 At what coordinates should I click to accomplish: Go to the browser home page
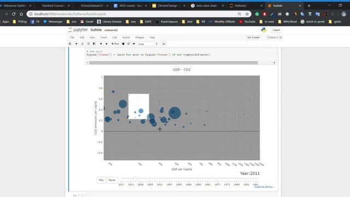point(21,14)
